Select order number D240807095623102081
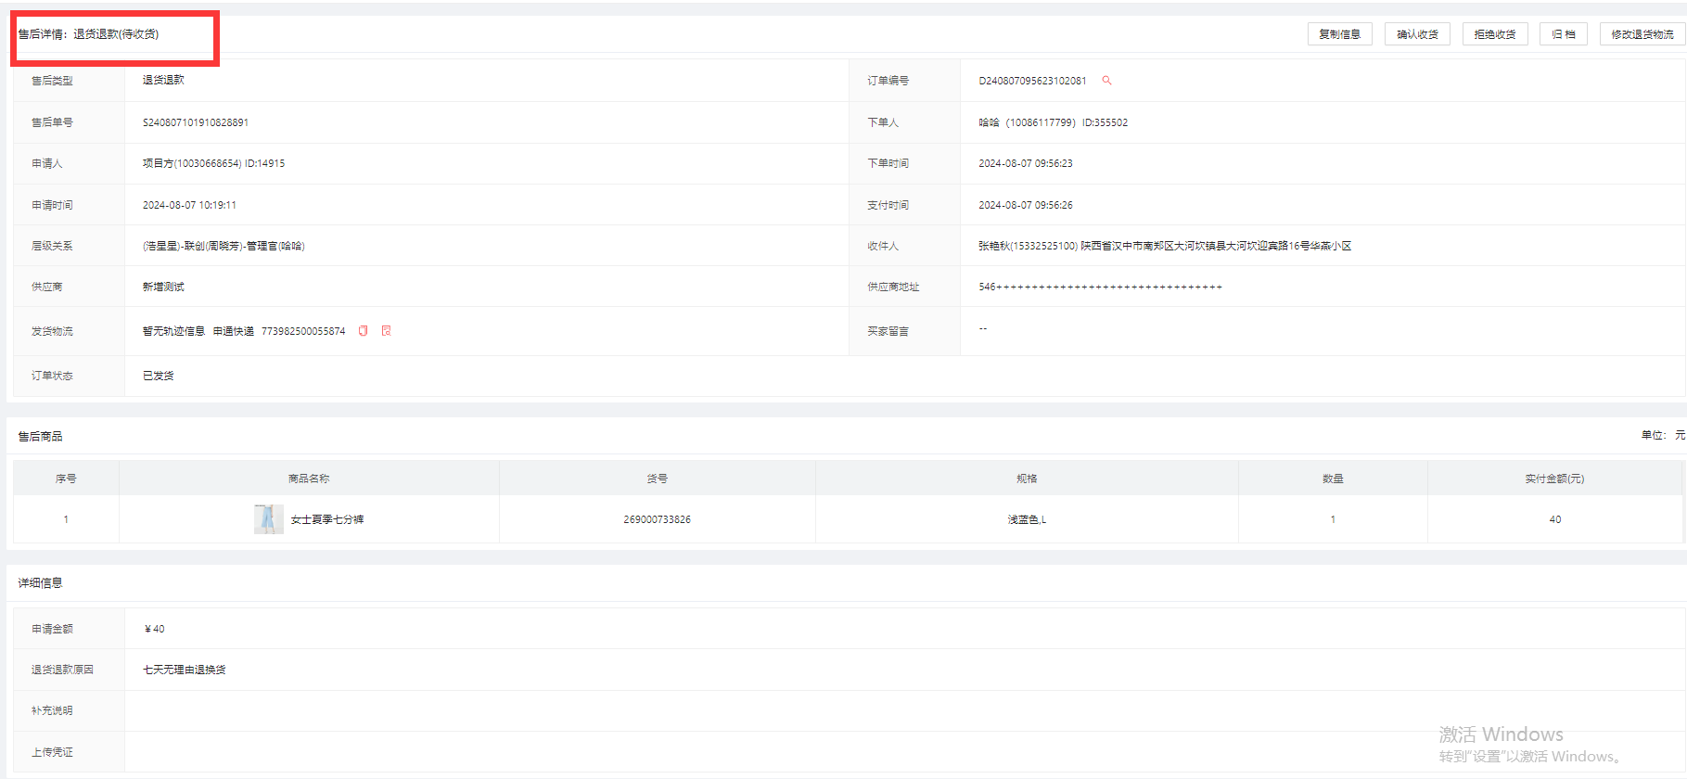The image size is (1687, 779). (1032, 81)
